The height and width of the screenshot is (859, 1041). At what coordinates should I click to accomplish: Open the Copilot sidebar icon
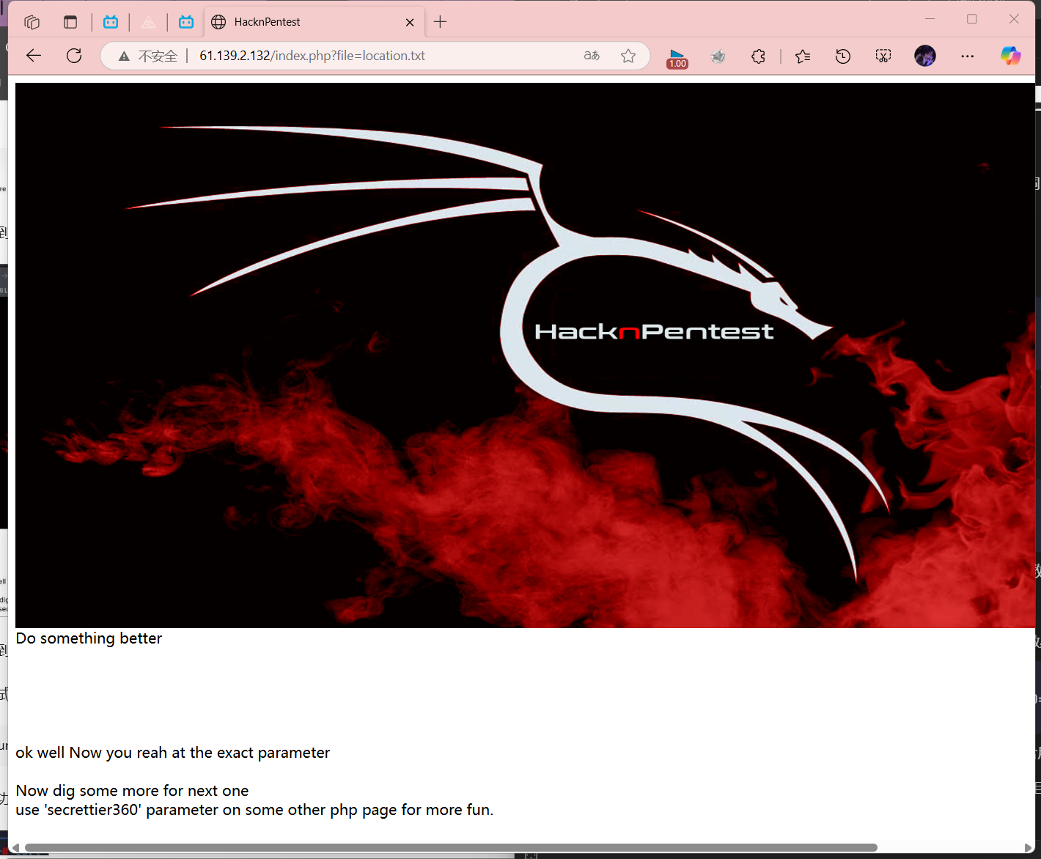pyautogui.click(x=1011, y=56)
